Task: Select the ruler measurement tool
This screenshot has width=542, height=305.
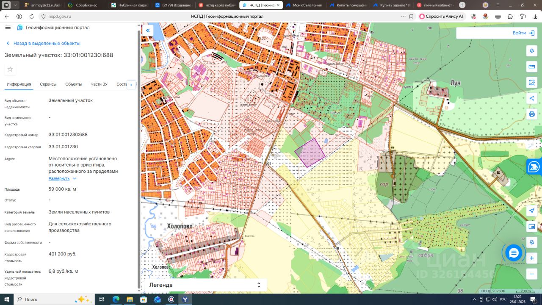Action: (532, 67)
